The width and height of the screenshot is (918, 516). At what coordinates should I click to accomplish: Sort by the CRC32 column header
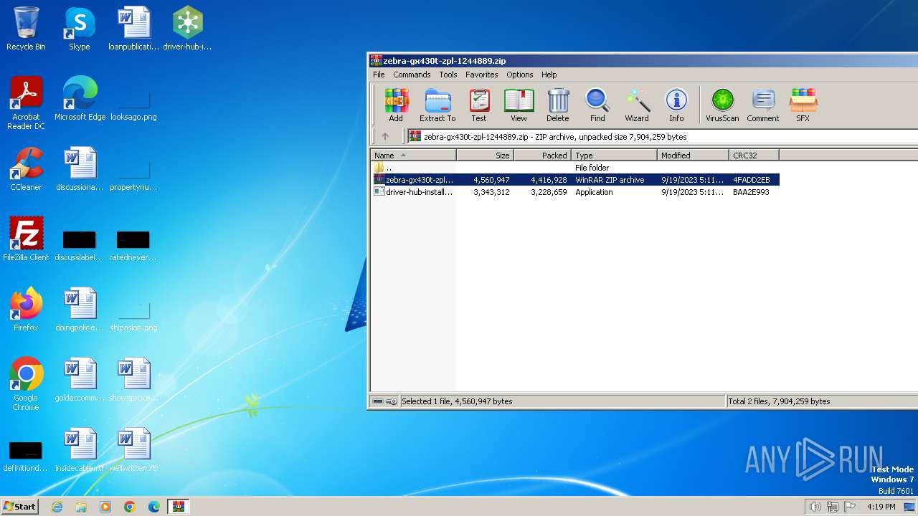point(754,155)
